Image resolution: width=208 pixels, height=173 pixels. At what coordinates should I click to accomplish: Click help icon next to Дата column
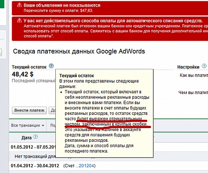[35, 137]
